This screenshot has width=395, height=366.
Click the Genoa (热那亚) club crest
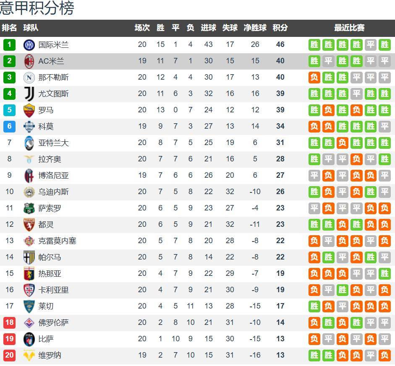pyautogui.click(x=29, y=274)
